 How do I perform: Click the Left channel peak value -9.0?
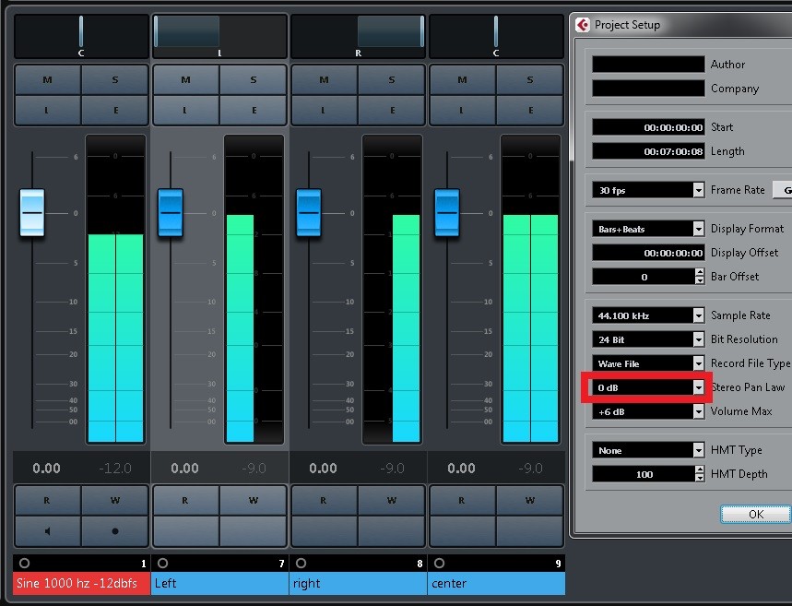click(x=254, y=469)
